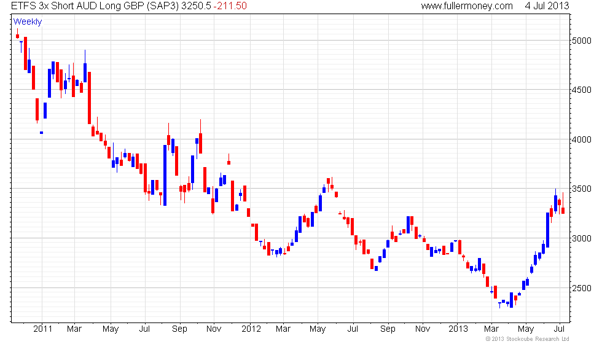602x344 pixels.
Task: Click the Nov label before 2012
Action: [214, 329]
